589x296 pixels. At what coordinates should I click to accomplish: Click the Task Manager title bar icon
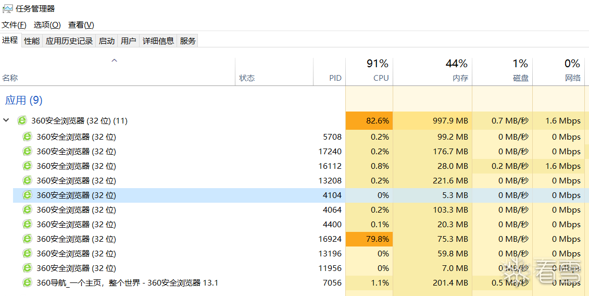coord(7,8)
